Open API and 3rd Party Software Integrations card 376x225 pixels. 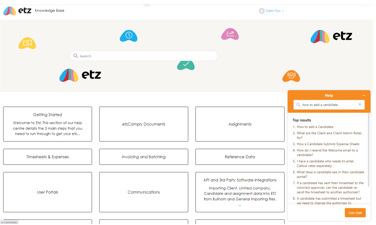point(240,192)
